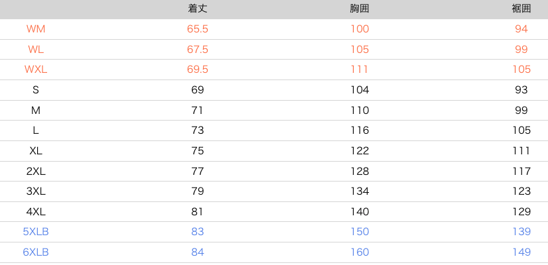Click the 149 hem value

[x=521, y=252]
